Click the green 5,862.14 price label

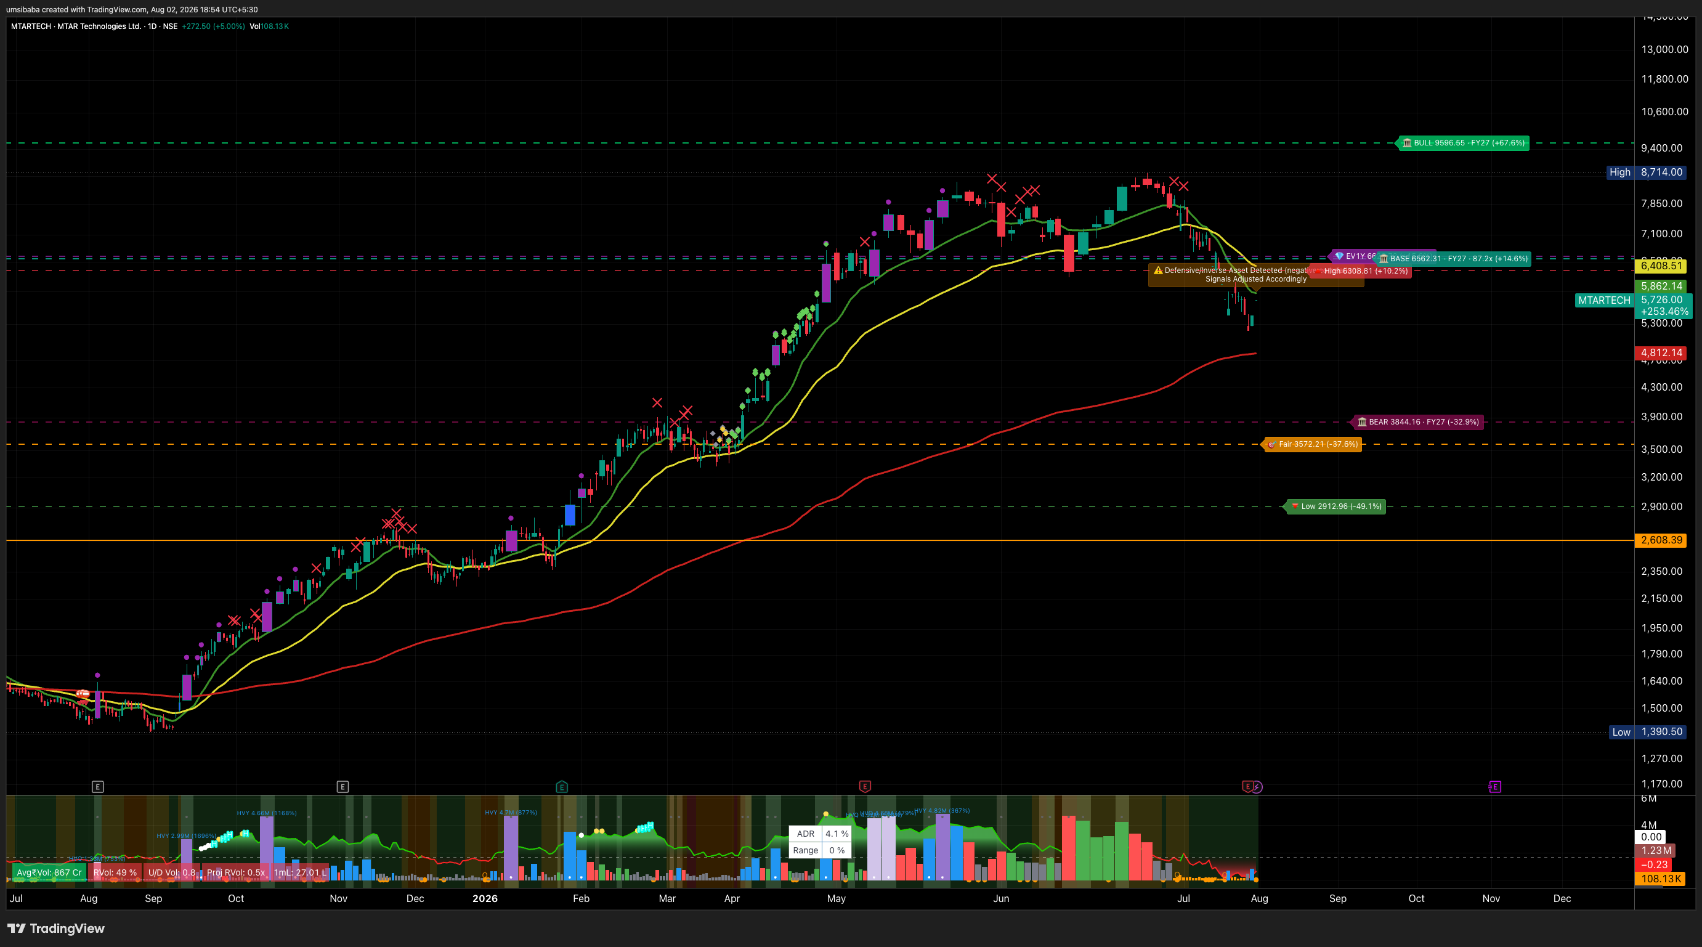[1660, 286]
